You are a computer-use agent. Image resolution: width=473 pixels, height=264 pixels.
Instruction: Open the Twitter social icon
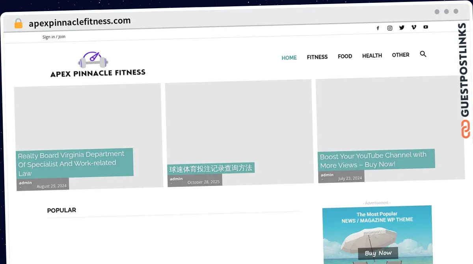pos(402,28)
